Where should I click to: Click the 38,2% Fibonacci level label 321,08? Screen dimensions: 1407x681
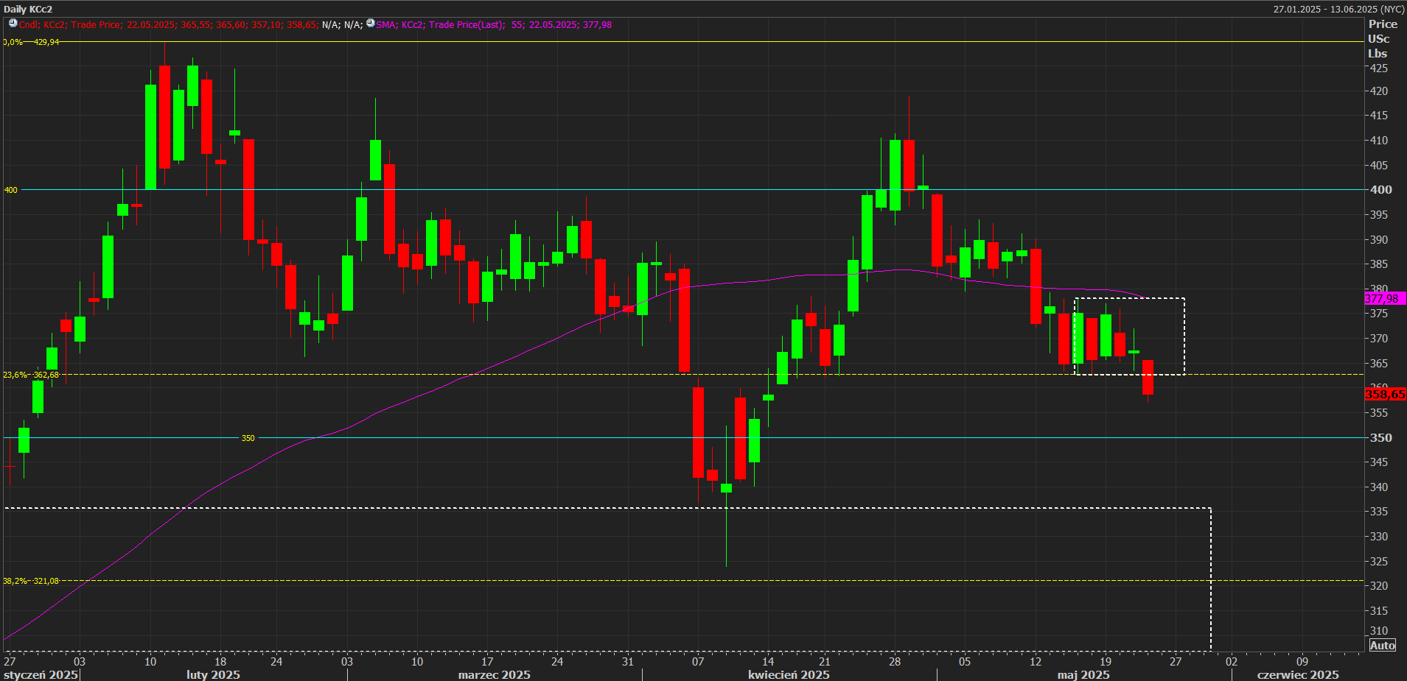(x=31, y=581)
